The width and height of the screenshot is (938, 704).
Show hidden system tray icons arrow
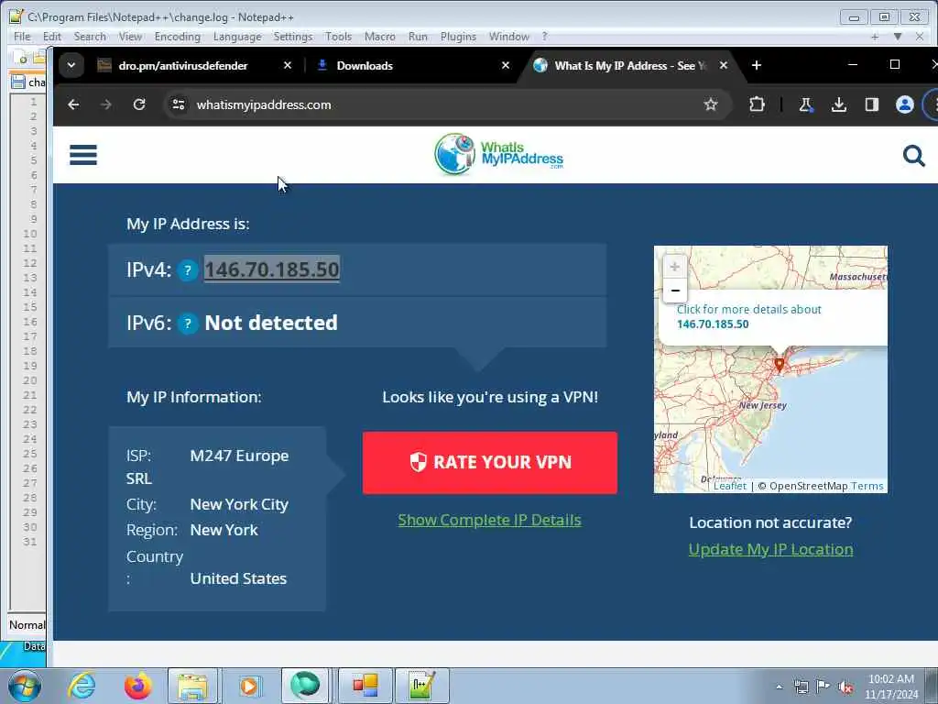tap(779, 687)
